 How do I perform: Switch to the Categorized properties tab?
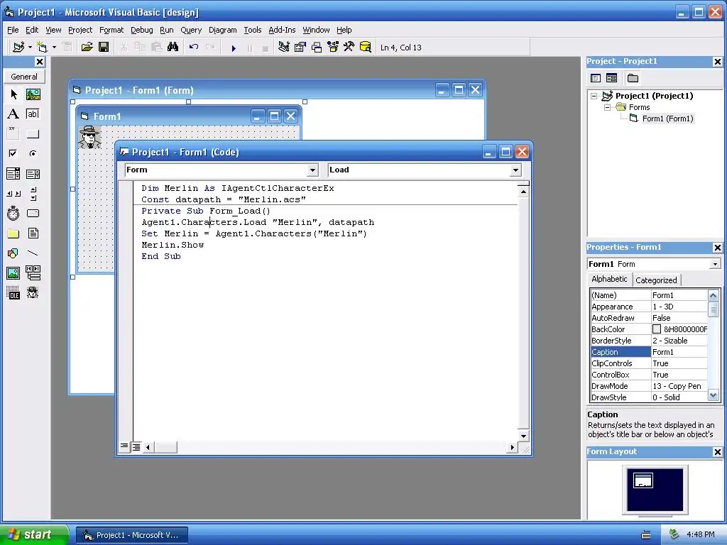[656, 280]
